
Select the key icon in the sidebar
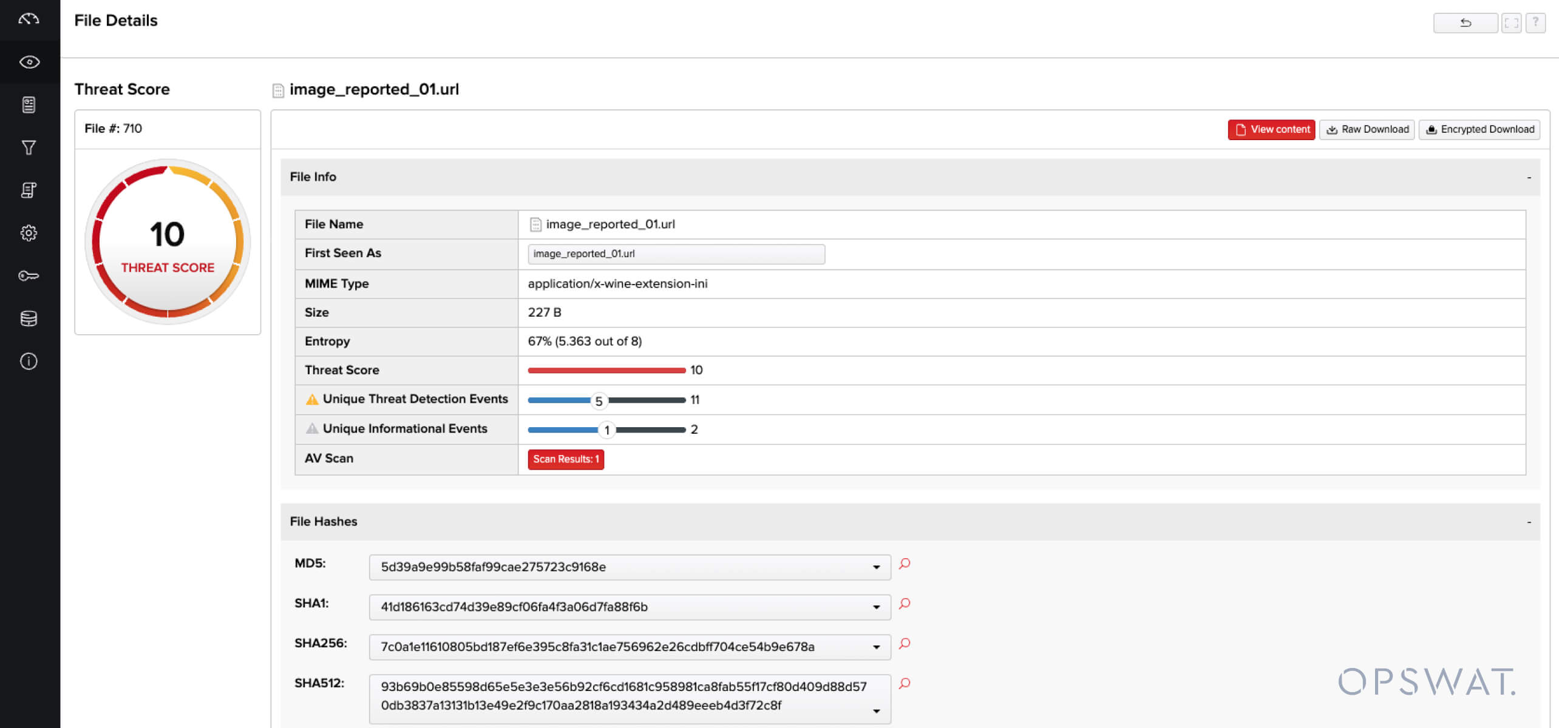click(29, 275)
